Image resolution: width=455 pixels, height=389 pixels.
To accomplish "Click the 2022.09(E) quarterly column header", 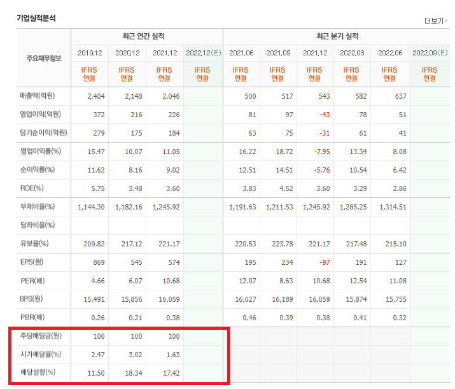I will coord(430,53).
